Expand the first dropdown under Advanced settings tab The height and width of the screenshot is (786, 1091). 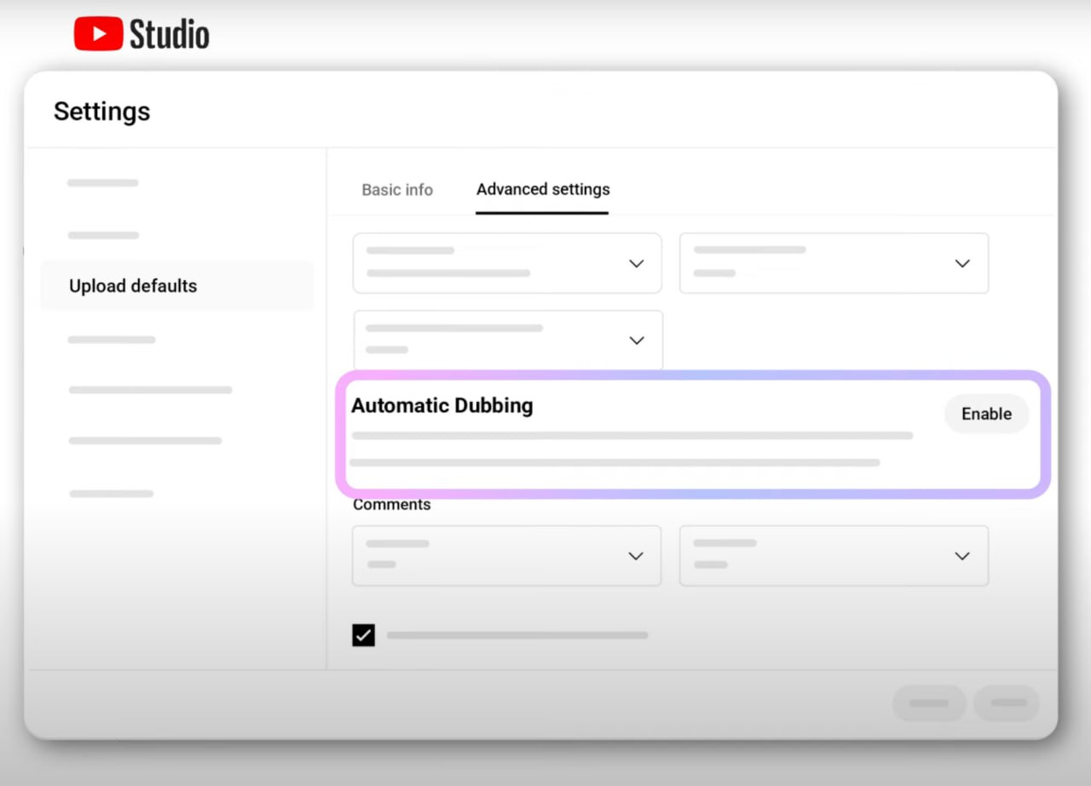(507, 263)
